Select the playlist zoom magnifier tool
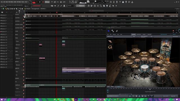The height and width of the screenshot is (101, 180). (20, 9)
